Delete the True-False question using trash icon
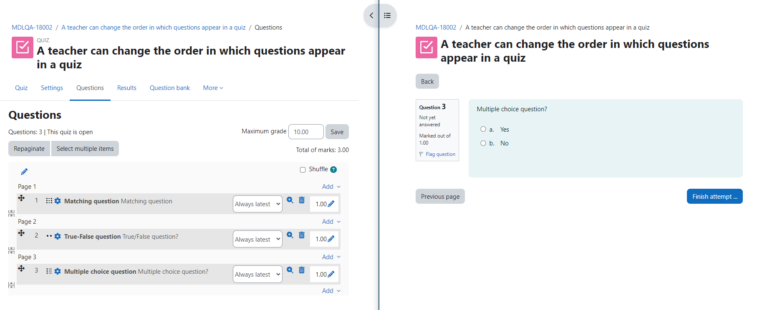The height and width of the screenshot is (310, 757). 302,235
